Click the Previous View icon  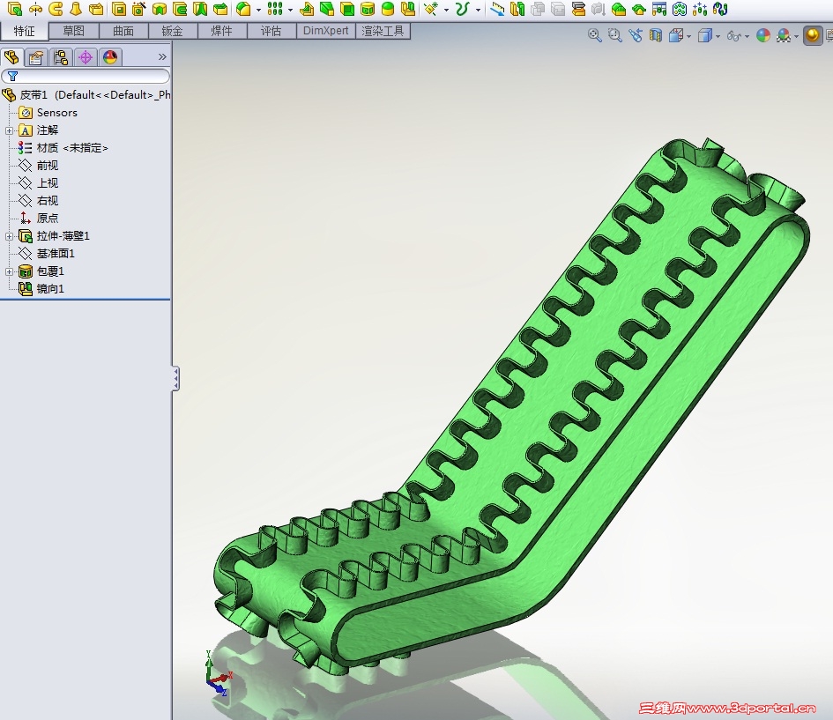coord(636,35)
